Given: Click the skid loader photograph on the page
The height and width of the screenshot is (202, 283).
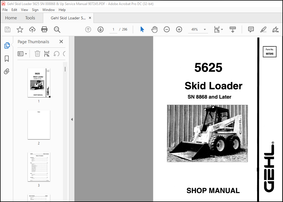Looking at the screenshot, I should point(207,133).
